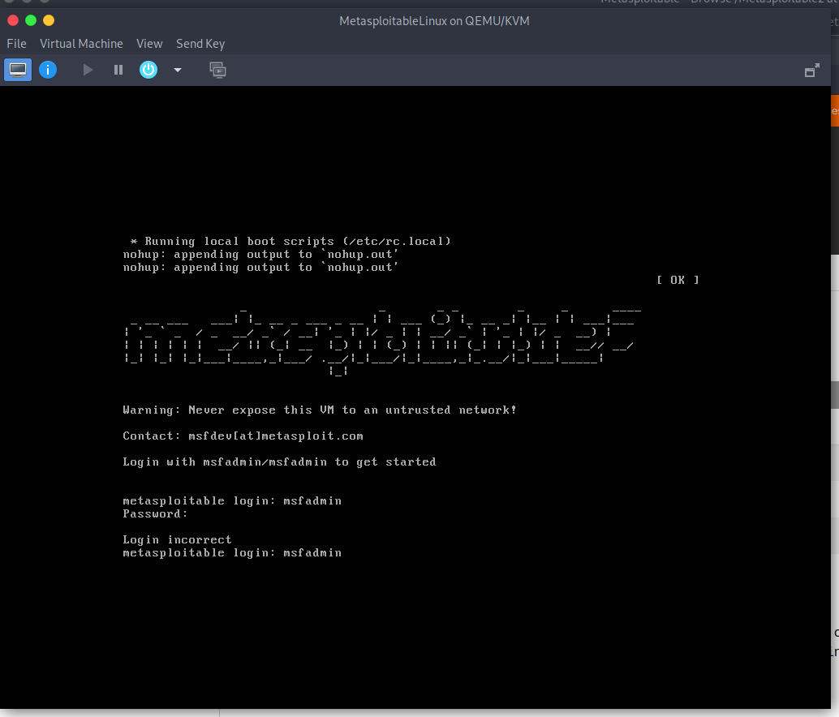
Task: Close the MetasploitableLinux window
Action: [x=13, y=20]
